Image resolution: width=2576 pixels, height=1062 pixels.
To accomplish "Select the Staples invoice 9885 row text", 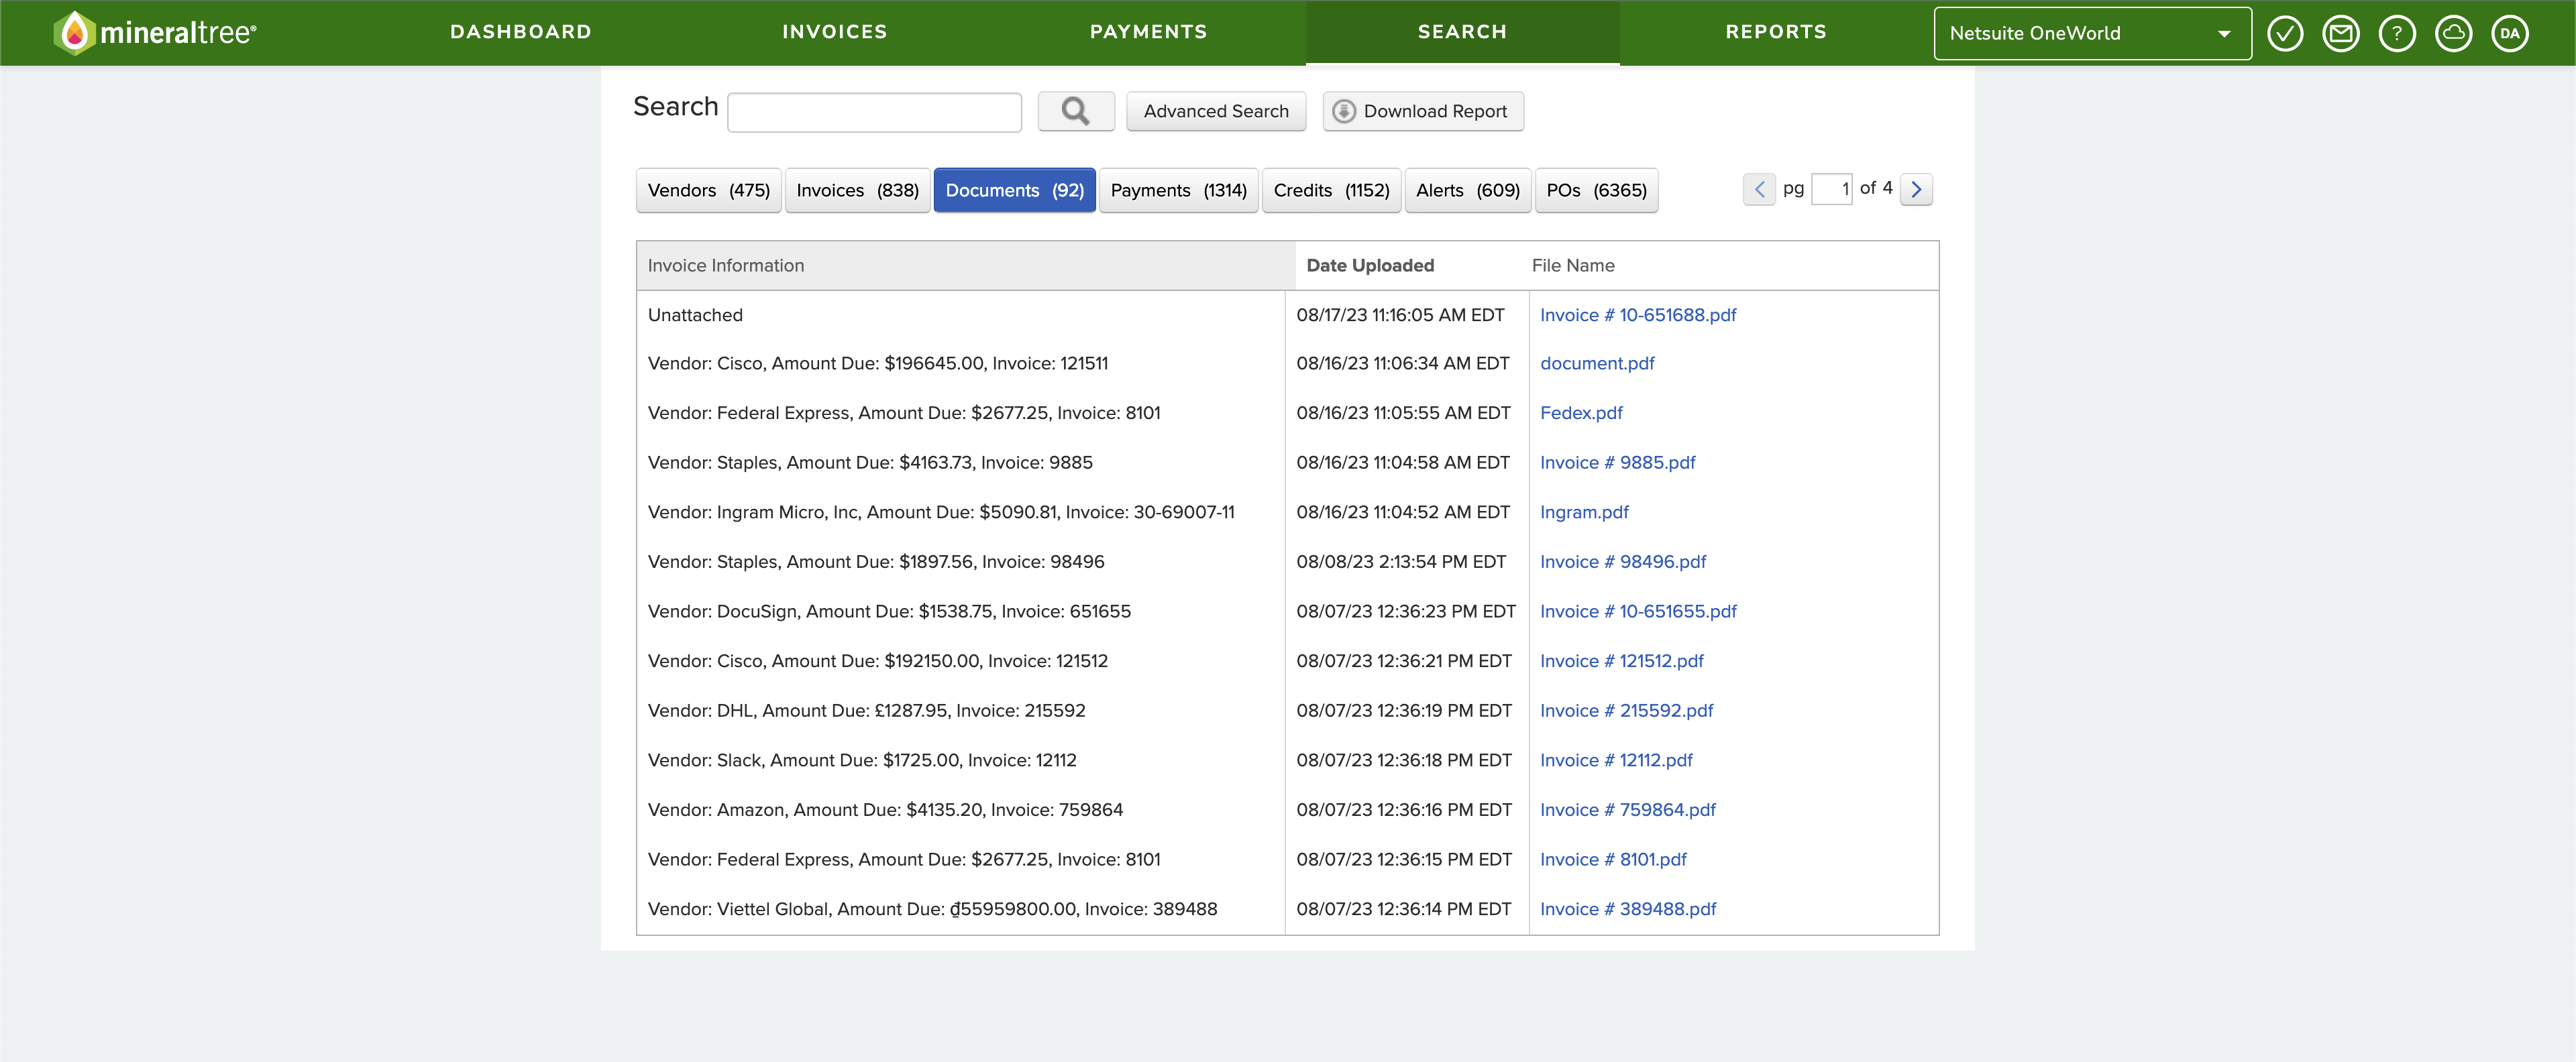I will [x=870, y=463].
